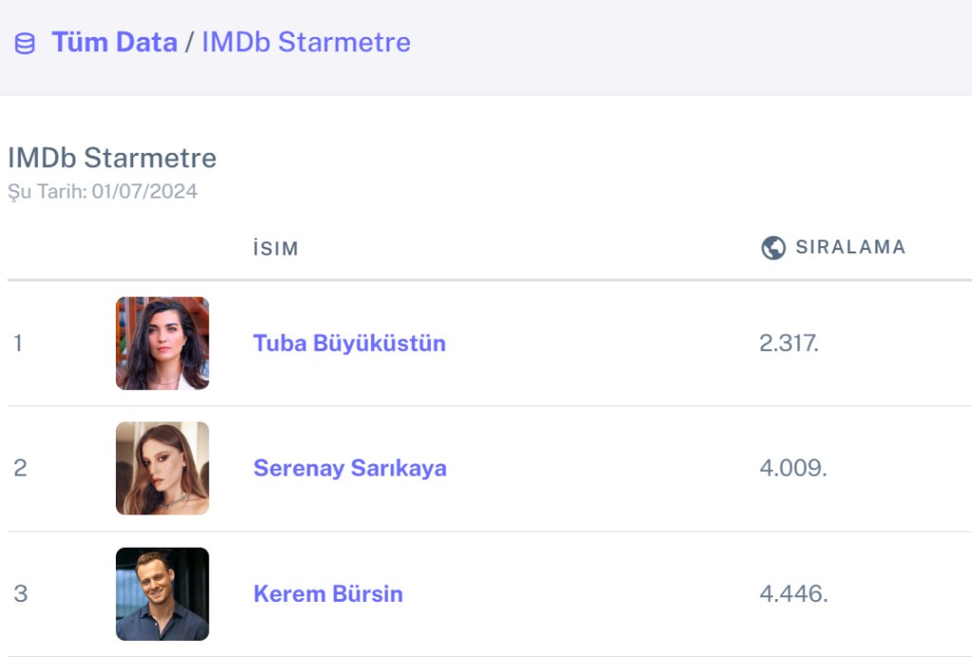
Task: Select the ranking value 4.009.
Action: pyautogui.click(x=793, y=468)
